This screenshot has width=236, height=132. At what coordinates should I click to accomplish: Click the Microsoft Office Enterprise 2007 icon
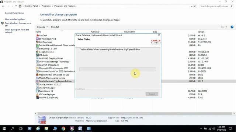pos(37,68)
